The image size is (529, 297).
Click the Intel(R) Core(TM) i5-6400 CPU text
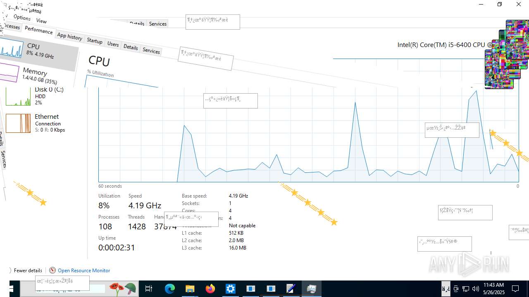pyautogui.click(x=445, y=45)
